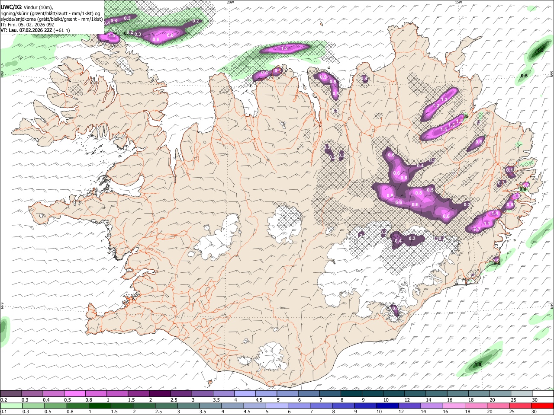Select the rain scale 0.5 green swatch
This screenshot has width=554, height=415.
pyautogui.click(x=55, y=405)
